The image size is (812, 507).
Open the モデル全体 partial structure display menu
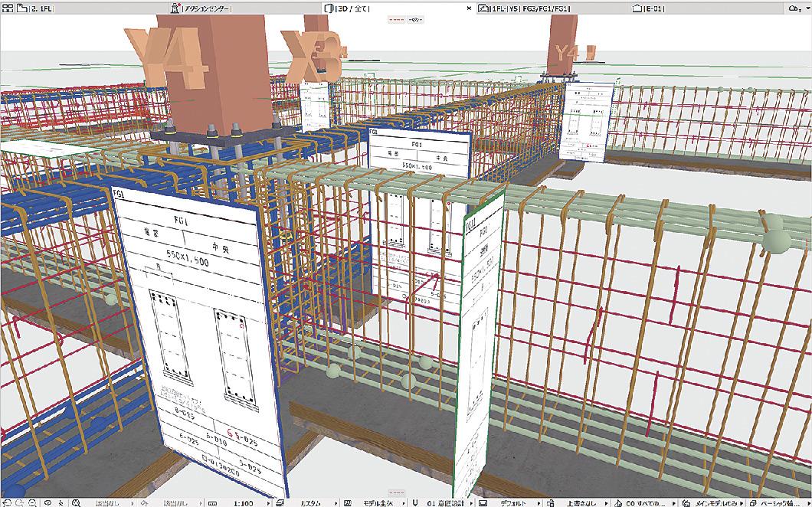point(378,502)
